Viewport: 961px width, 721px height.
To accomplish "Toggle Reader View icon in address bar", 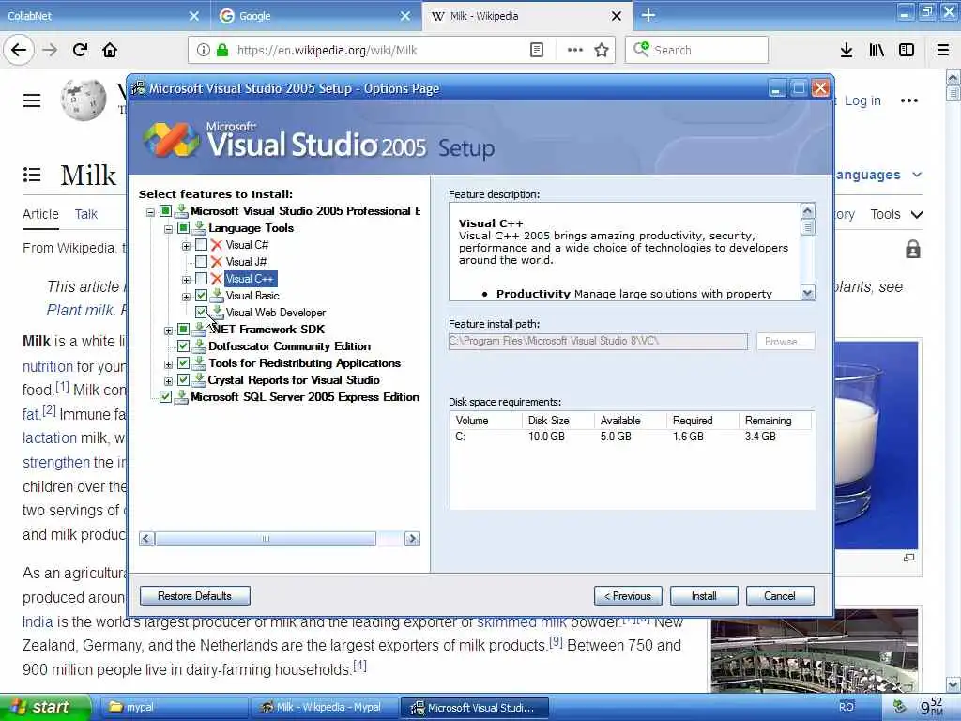I will [x=536, y=50].
